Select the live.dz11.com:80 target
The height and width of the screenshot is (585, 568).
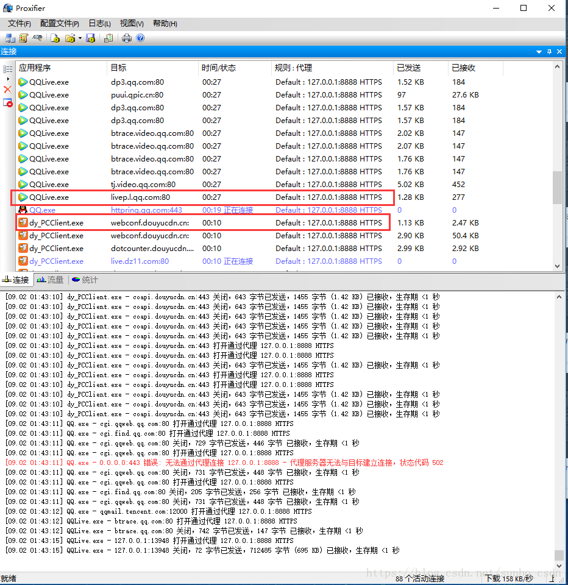(x=140, y=261)
